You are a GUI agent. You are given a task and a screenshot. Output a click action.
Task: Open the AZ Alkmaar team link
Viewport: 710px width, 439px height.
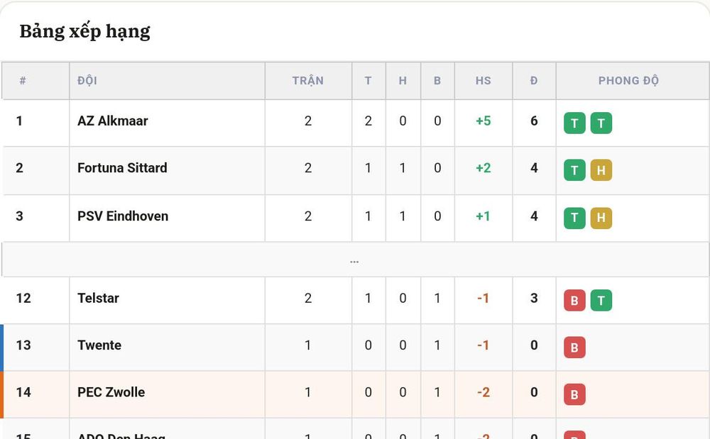point(112,121)
